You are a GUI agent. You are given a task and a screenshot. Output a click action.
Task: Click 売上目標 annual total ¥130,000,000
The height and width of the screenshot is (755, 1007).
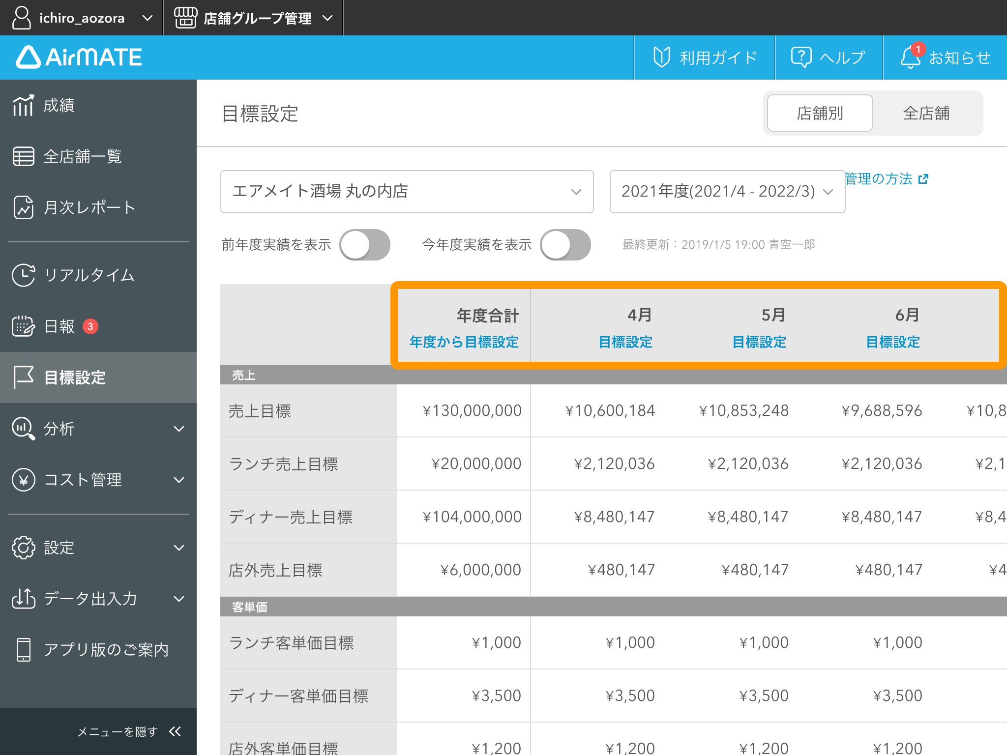click(x=472, y=410)
